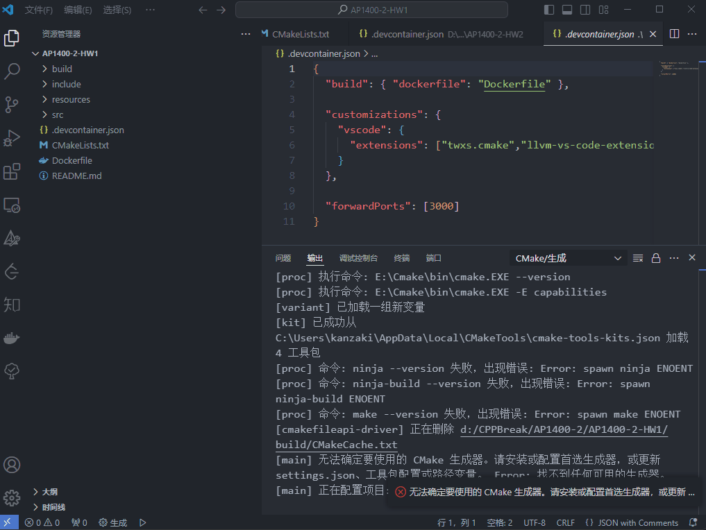Open the .devcontainer.json file in explorer
Viewport: 706px width, 530px height.
[87, 130]
